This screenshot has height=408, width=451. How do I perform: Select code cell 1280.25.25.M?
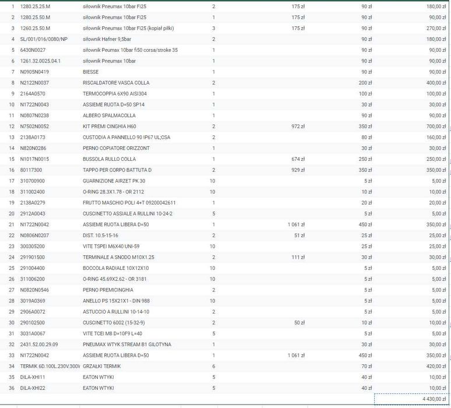(35, 6)
